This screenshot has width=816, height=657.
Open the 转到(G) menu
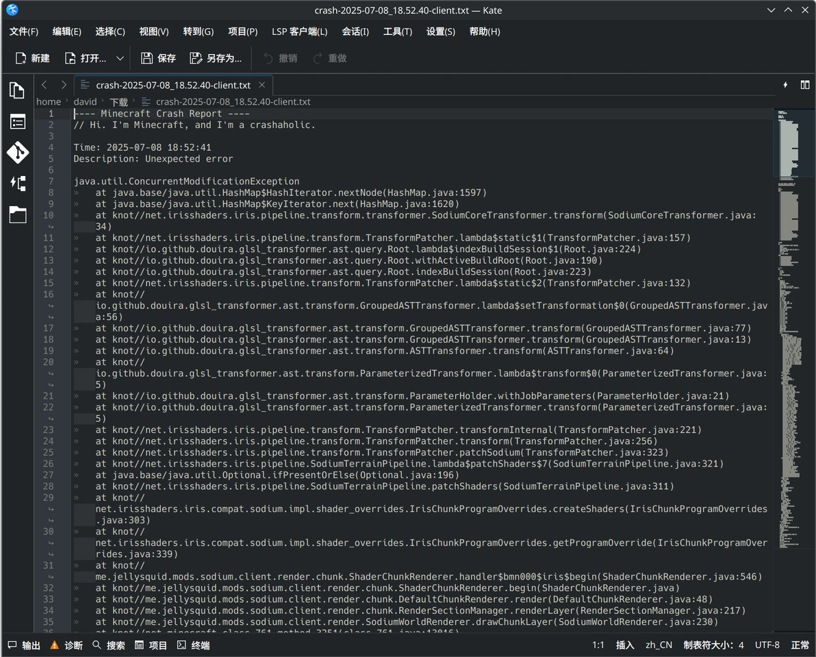pyautogui.click(x=199, y=32)
